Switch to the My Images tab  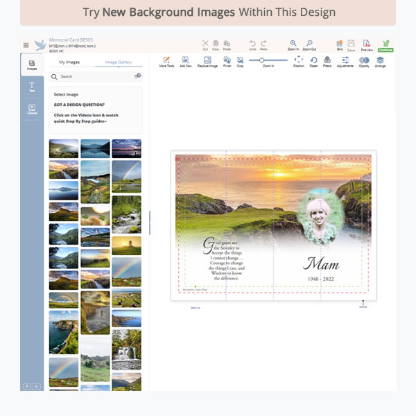point(69,62)
